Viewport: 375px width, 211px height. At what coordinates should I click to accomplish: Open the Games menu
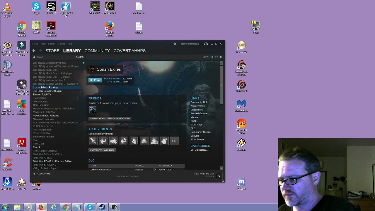62,44
